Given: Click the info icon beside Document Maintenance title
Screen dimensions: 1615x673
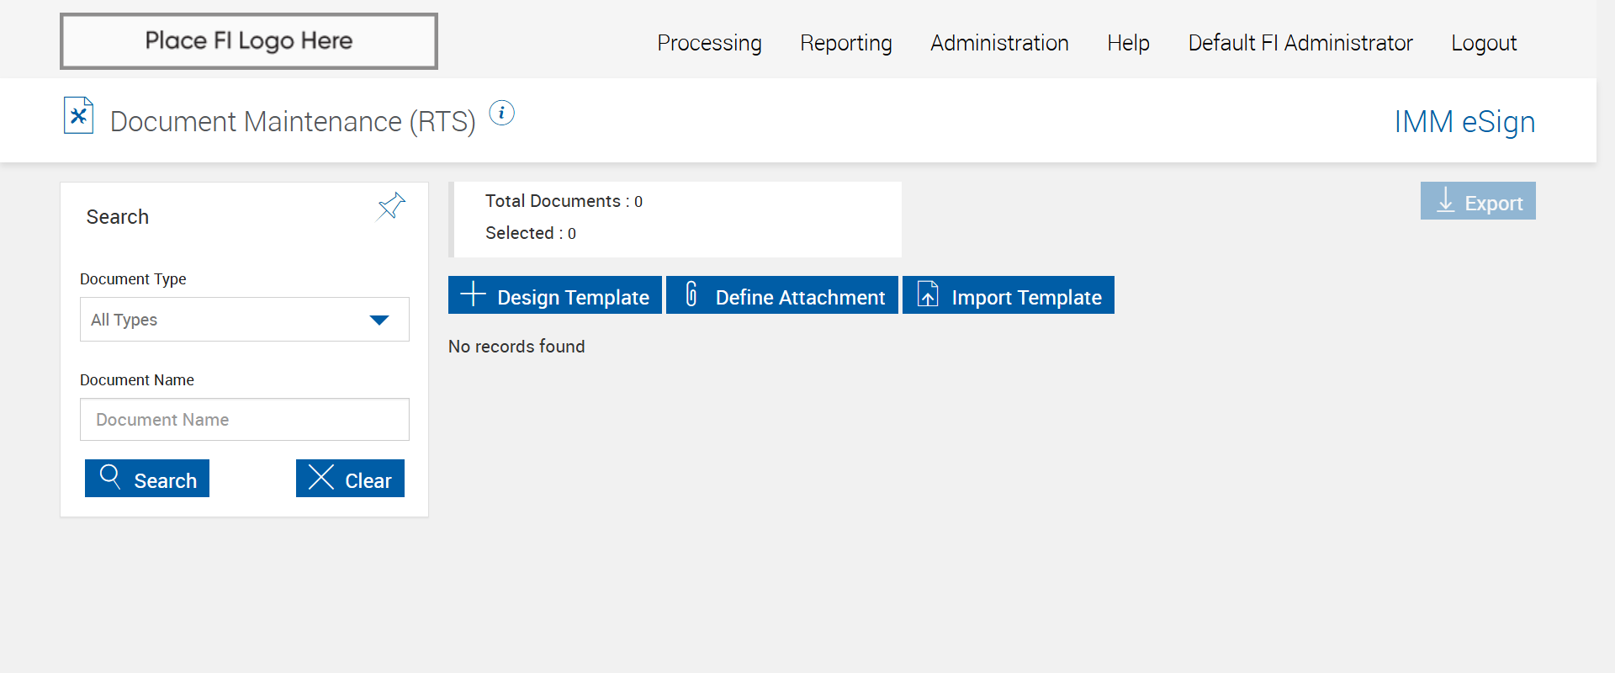Looking at the screenshot, I should pos(501,113).
